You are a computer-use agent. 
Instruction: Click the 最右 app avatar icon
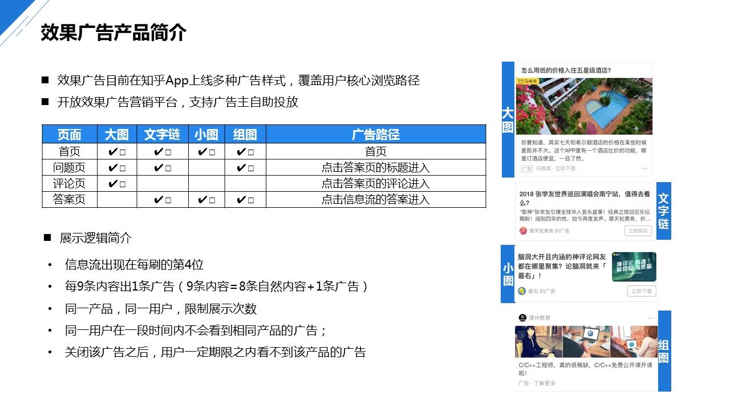522,291
